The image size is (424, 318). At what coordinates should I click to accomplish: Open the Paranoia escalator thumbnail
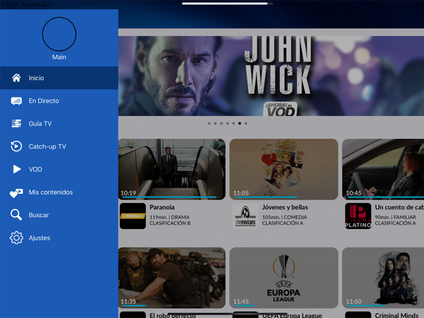(x=171, y=169)
